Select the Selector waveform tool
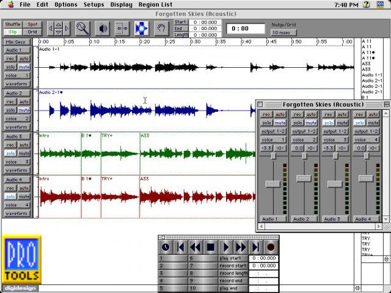Screen dimensions: 391x293 [x=141, y=29]
